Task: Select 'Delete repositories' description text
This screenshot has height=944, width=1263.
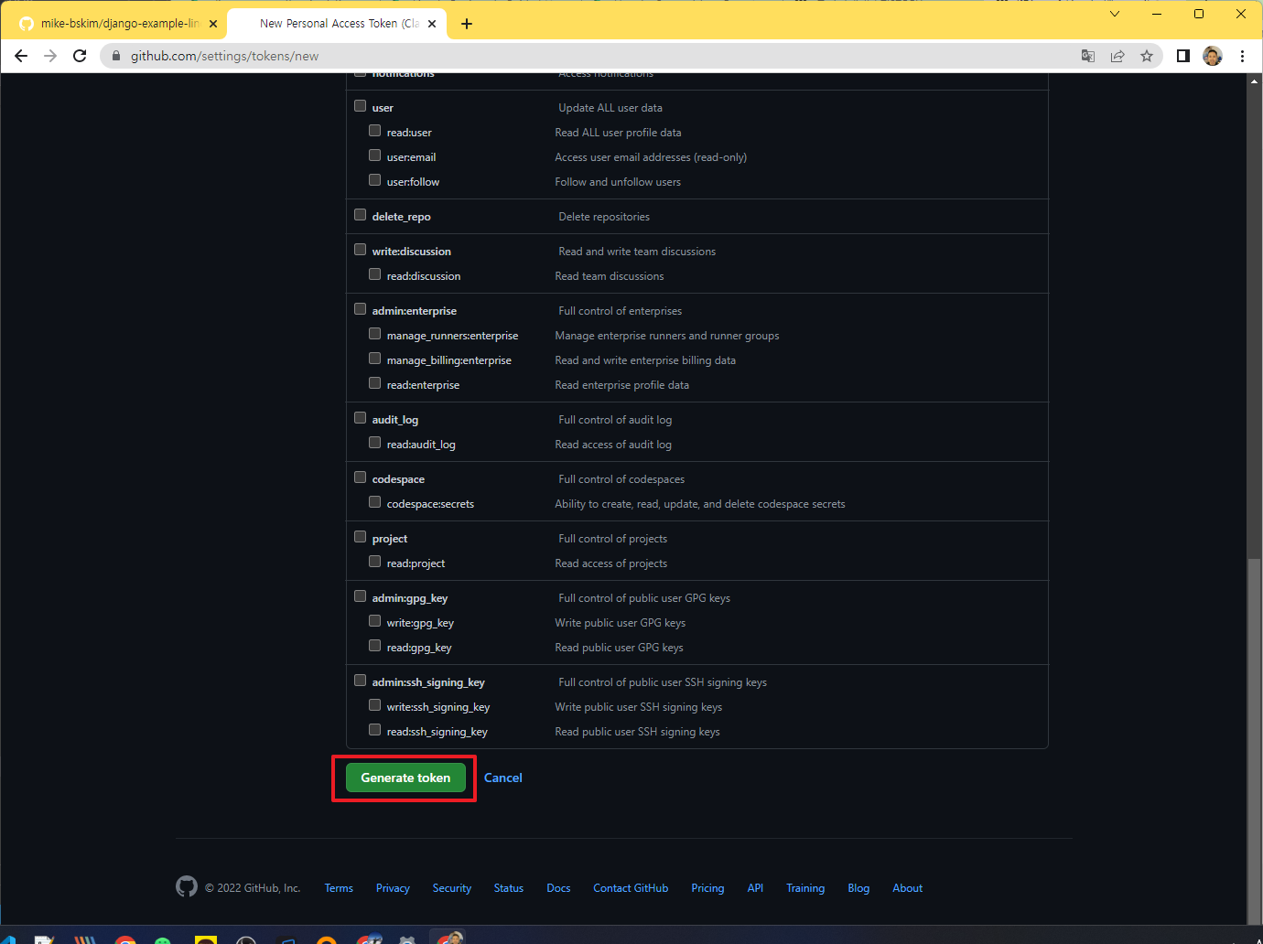Action: (604, 217)
